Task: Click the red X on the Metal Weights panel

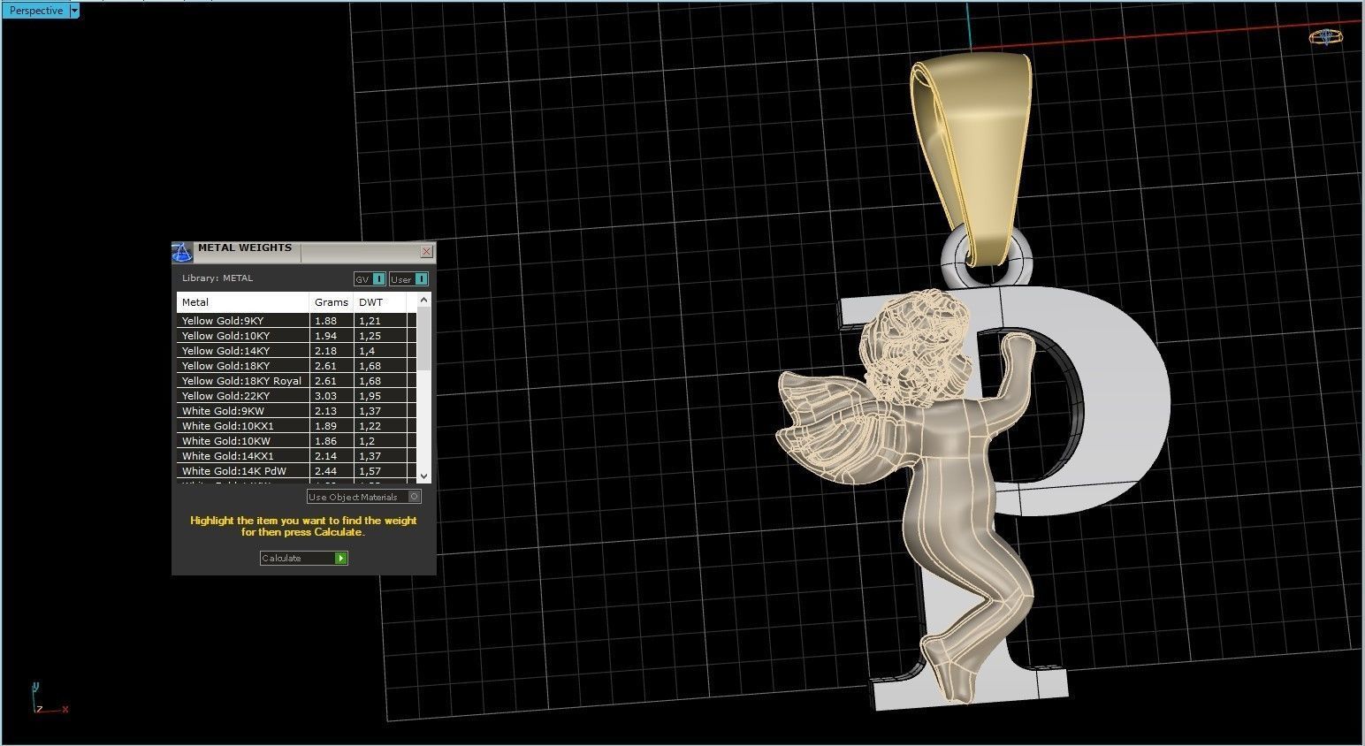Action: click(x=427, y=252)
